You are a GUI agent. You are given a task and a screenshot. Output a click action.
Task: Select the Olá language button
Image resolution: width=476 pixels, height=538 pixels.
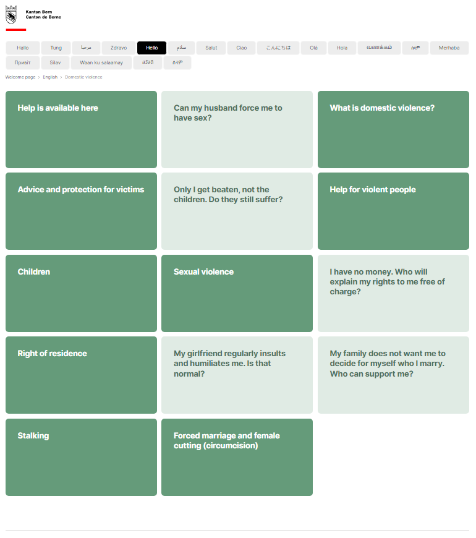tap(314, 48)
